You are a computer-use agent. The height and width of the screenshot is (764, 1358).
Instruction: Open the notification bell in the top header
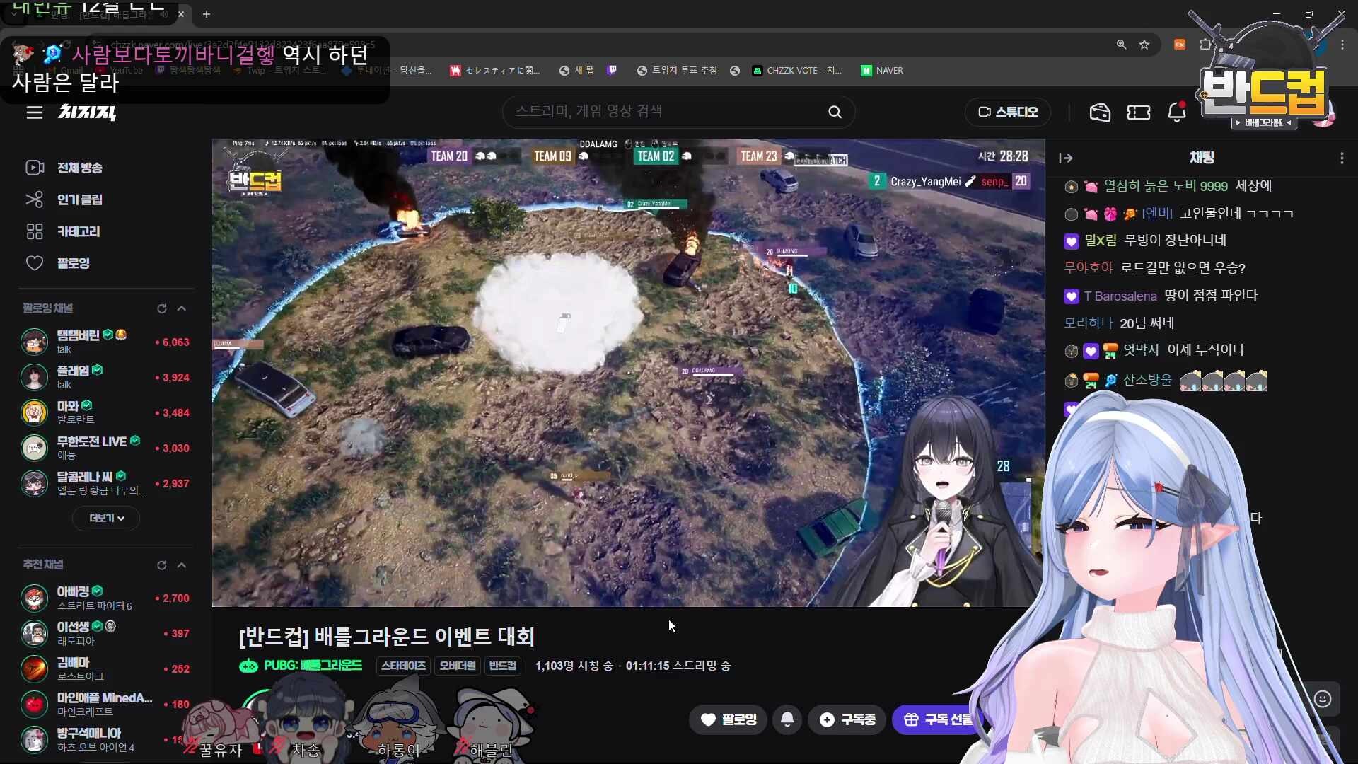(x=1177, y=112)
